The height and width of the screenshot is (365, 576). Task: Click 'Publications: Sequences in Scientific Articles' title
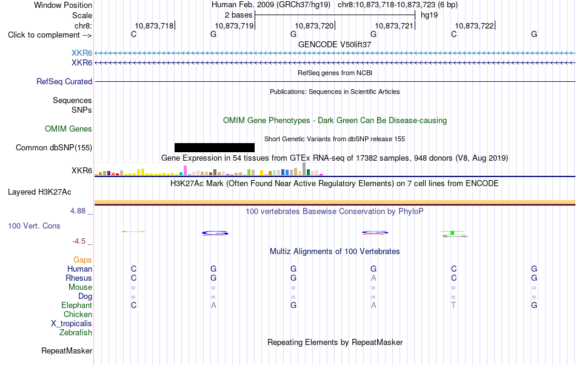pos(335,92)
